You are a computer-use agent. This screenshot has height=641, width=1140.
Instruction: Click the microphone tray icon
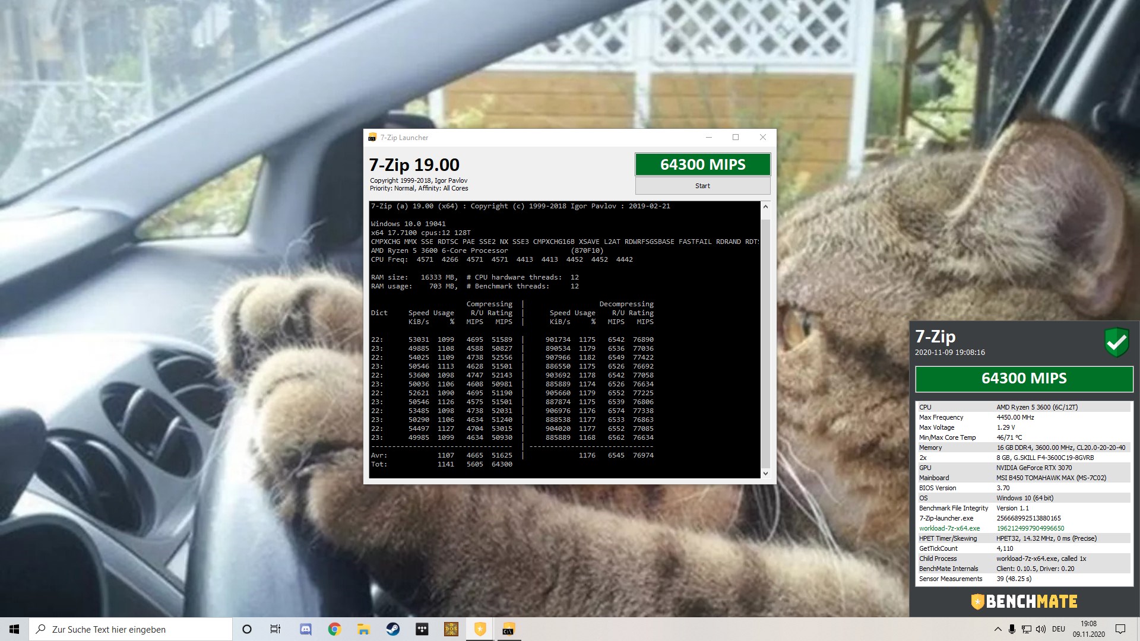(x=1012, y=629)
